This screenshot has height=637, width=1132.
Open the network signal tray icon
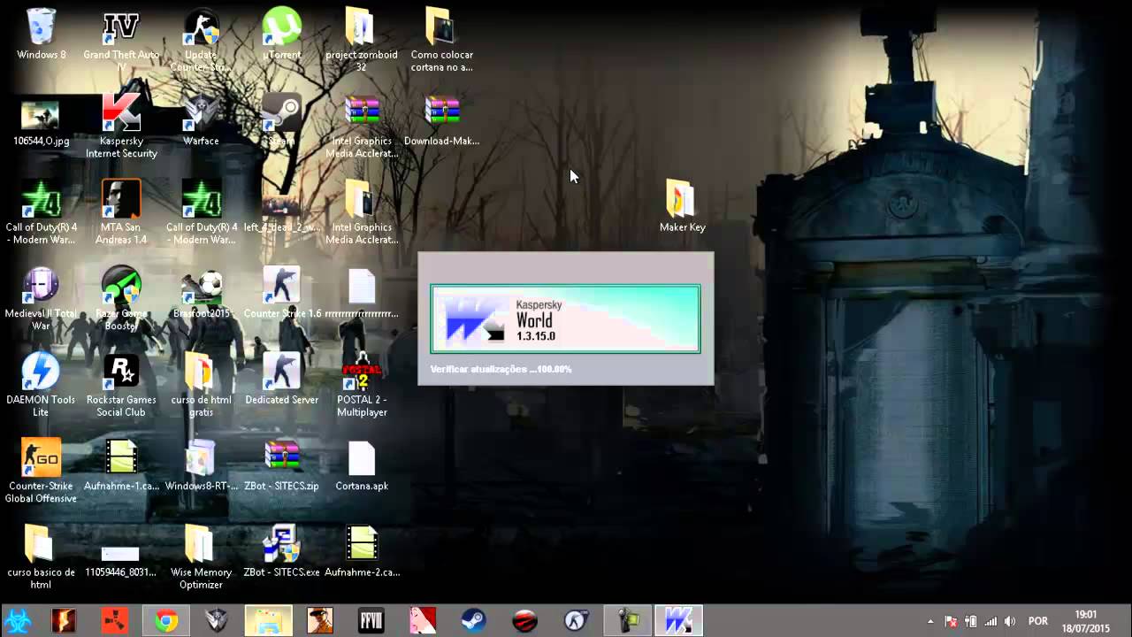(990, 622)
